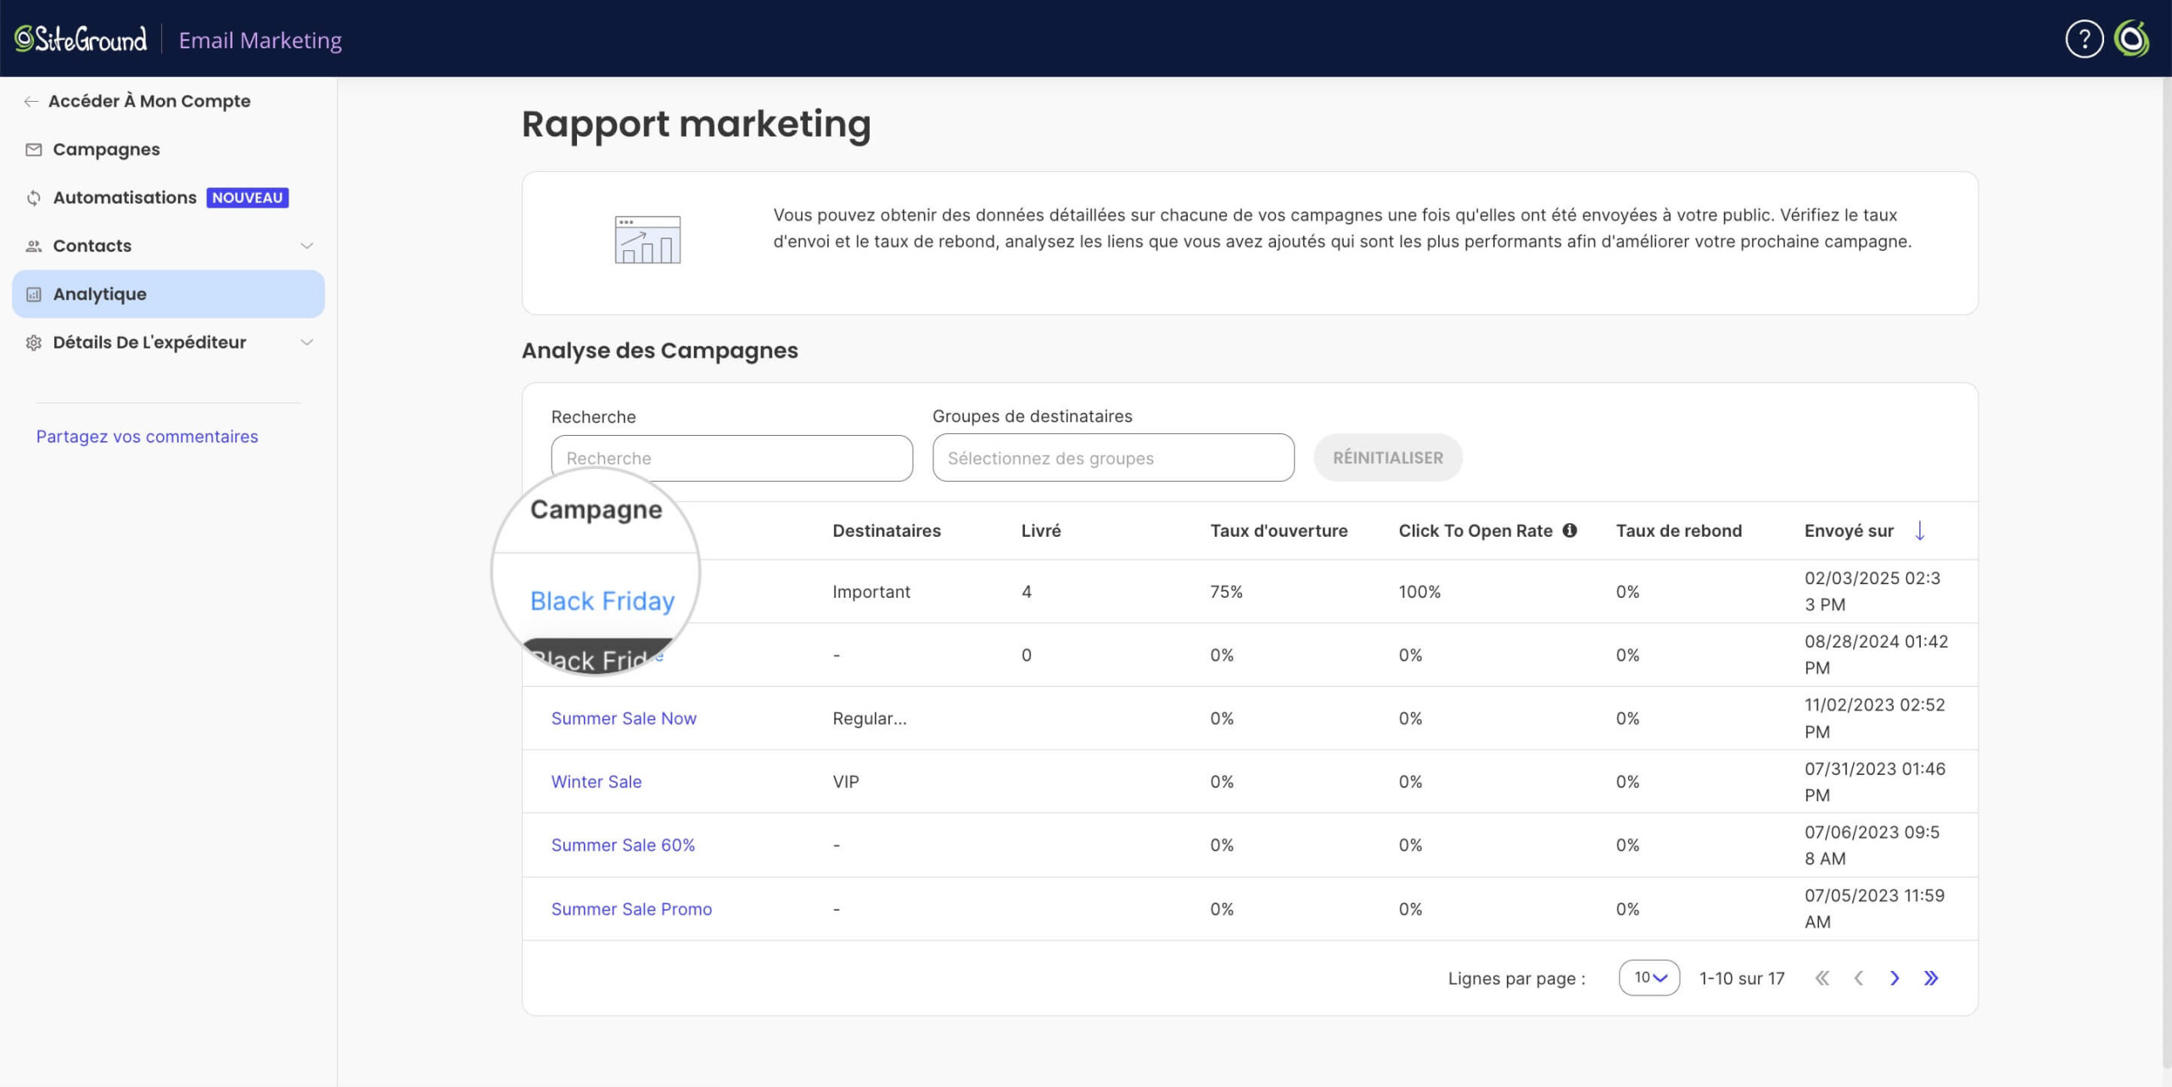Click the 100% click to open cell
The height and width of the screenshot is (1087, 2172).
click(x=1419, y=592)
